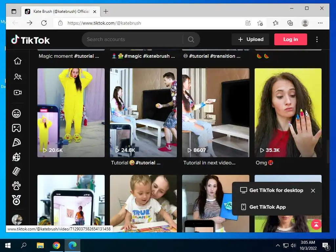
Task: Show hidden system tray icons
Action: point(278,245)
